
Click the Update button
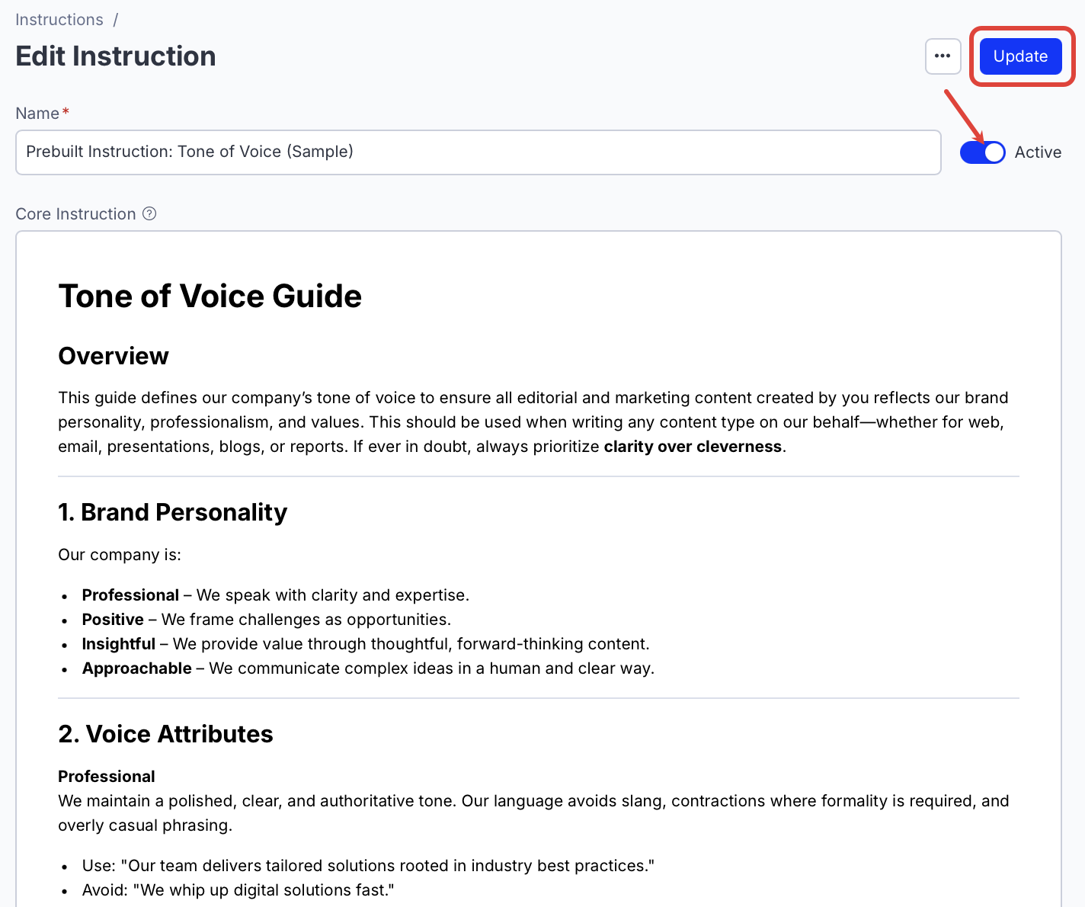tap(1020, 56)
